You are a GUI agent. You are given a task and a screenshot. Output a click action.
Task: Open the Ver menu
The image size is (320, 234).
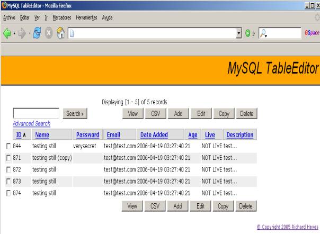point(37,18)
